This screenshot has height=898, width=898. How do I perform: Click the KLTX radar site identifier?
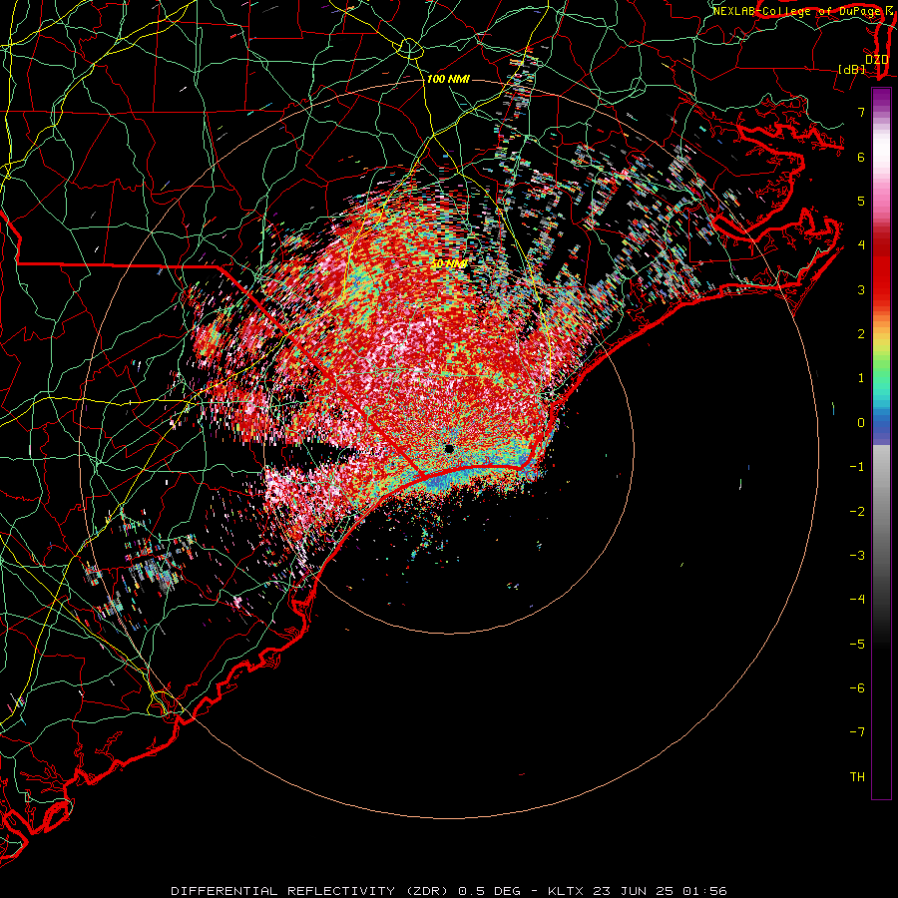[x=565, y=891]
